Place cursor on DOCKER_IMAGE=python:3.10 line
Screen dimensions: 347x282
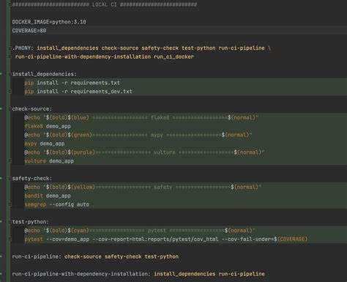click(x=49, y=22)
